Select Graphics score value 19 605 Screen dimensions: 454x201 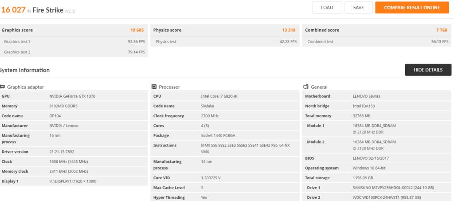click(x=137, y=30)
